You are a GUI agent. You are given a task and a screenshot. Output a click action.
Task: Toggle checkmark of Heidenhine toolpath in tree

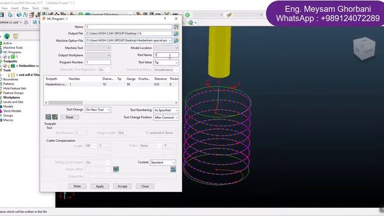point(5,66)
